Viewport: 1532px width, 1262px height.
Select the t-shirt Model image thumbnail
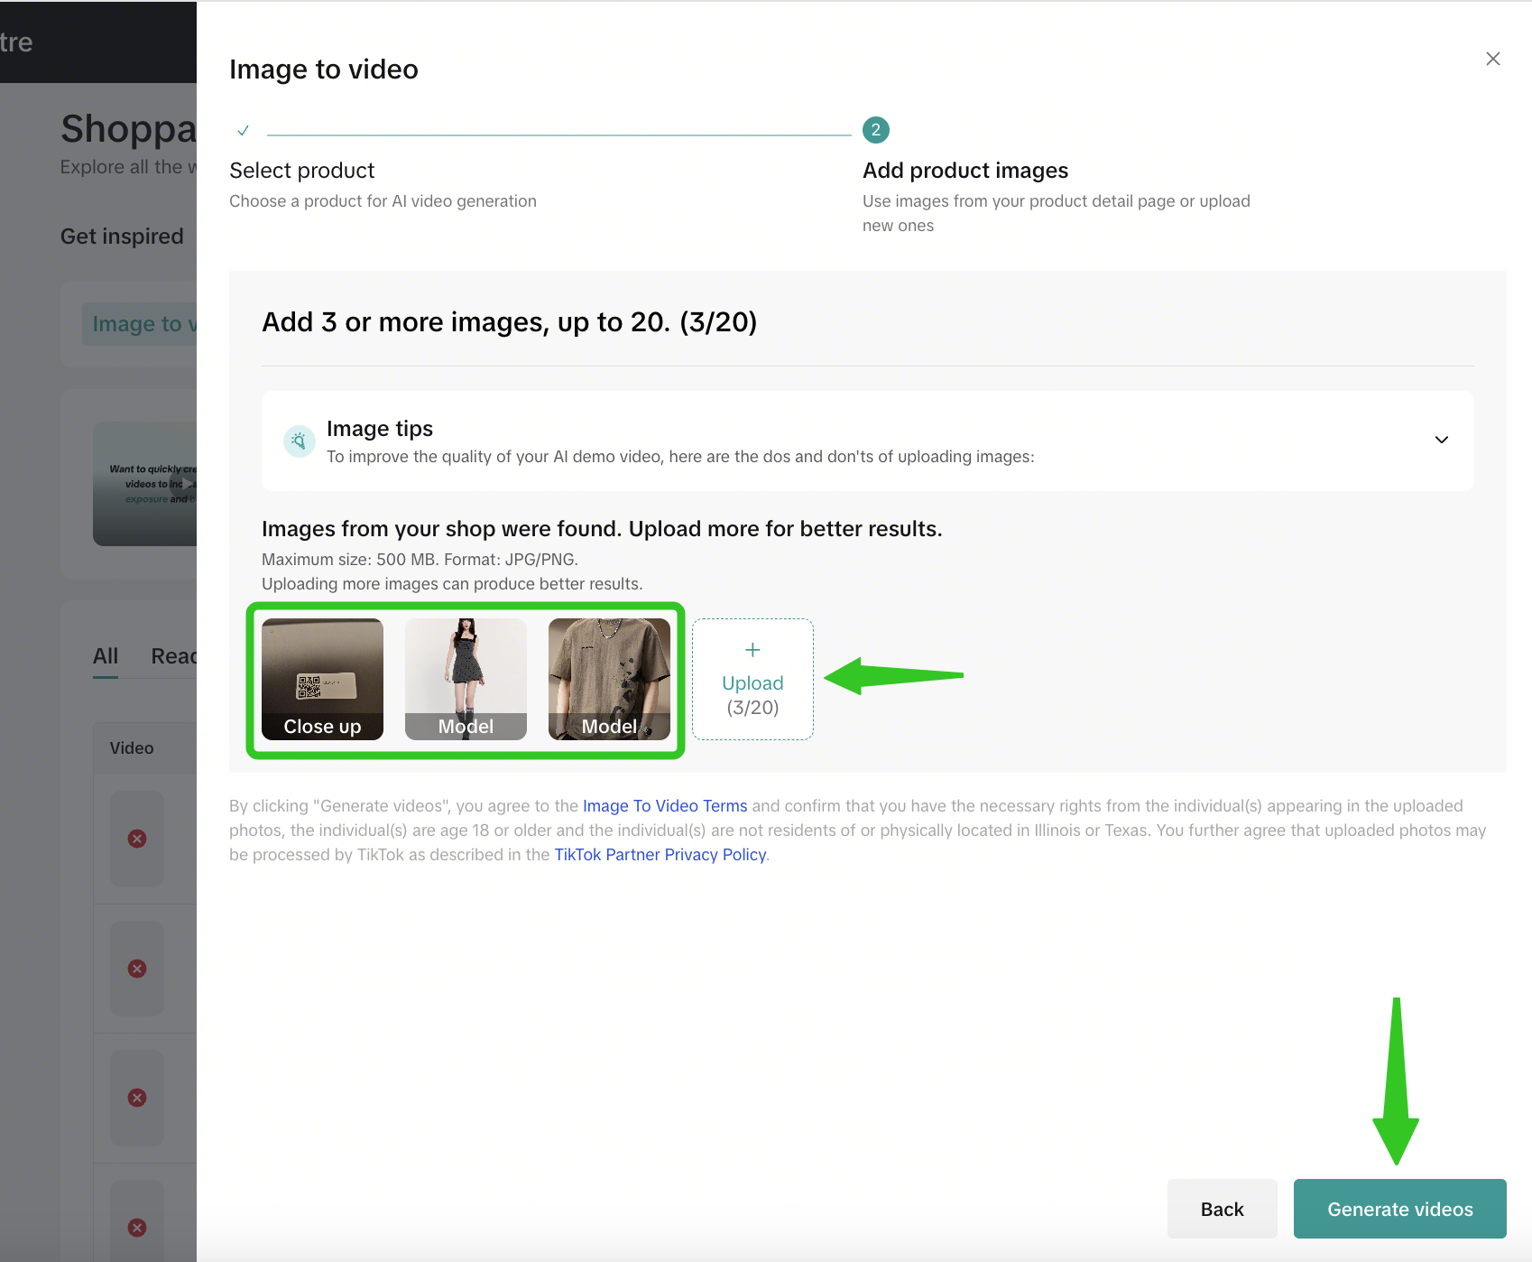(x=609, y=678)
